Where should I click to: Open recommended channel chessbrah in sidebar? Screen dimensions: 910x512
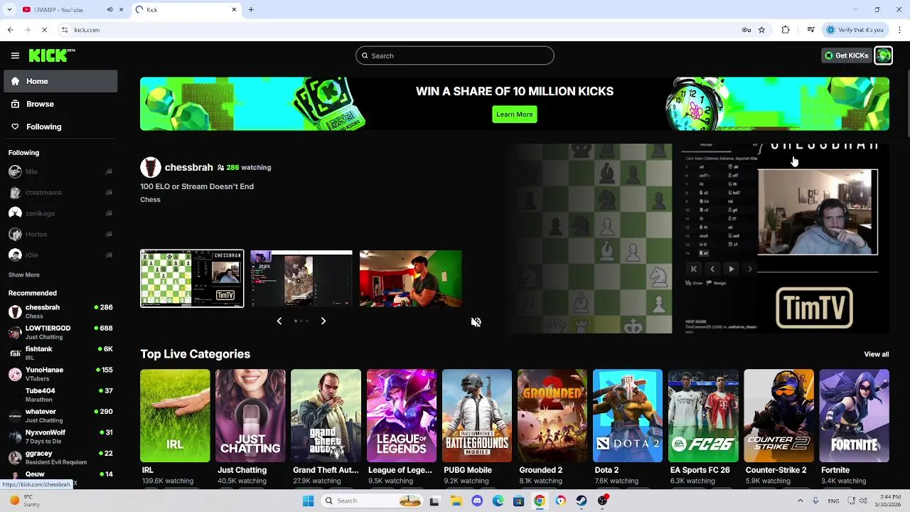[60, 311]
